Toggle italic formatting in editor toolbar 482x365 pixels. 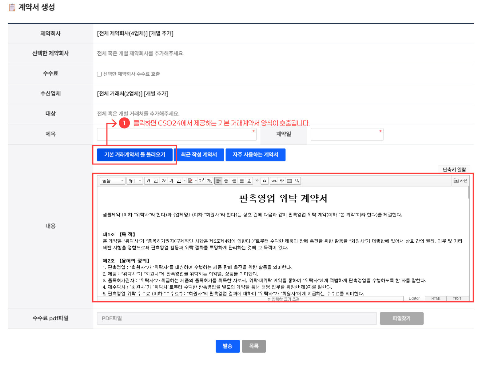(x=164, y=181)
